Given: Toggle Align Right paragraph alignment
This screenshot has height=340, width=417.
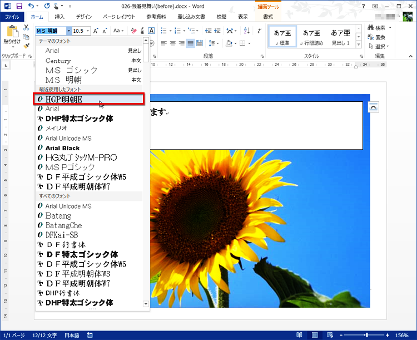Looking at the screenshot, I should pos(182,43).
